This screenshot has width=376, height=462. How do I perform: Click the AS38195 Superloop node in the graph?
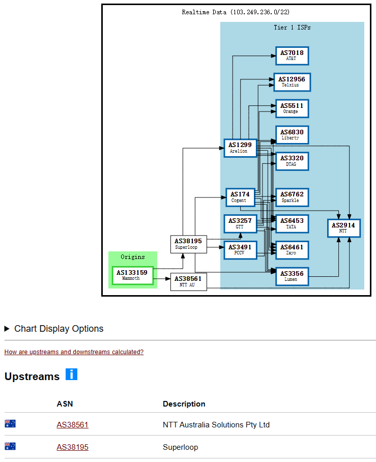pyautogui.click(x=189, y=244)
